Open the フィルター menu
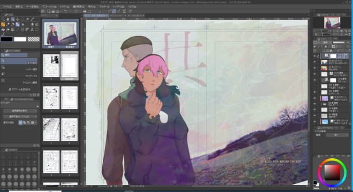 [104, 7]
